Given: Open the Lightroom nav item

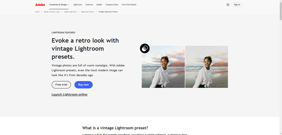Looking at the screenshot, I should [78, 5].
